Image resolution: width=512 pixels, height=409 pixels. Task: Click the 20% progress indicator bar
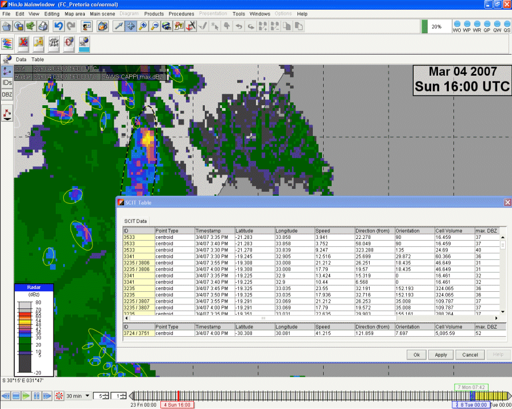click(x=436, y=26)
